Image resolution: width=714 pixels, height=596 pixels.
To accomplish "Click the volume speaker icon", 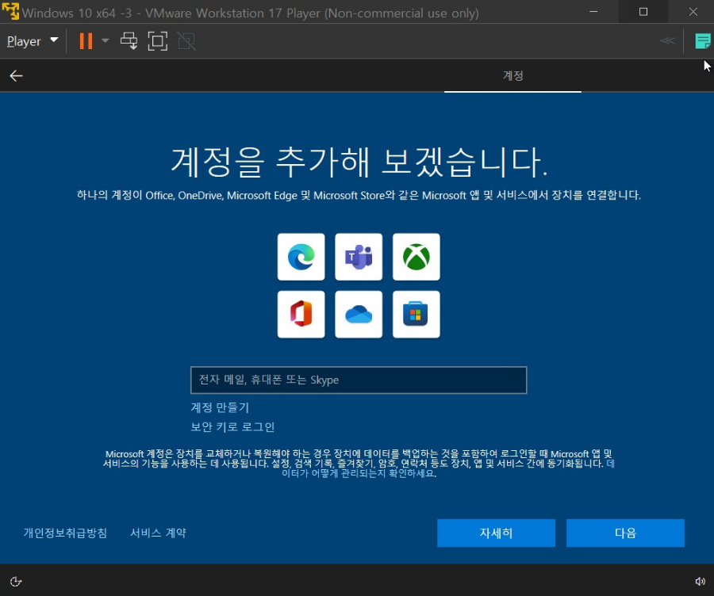I will click(700, 581).
